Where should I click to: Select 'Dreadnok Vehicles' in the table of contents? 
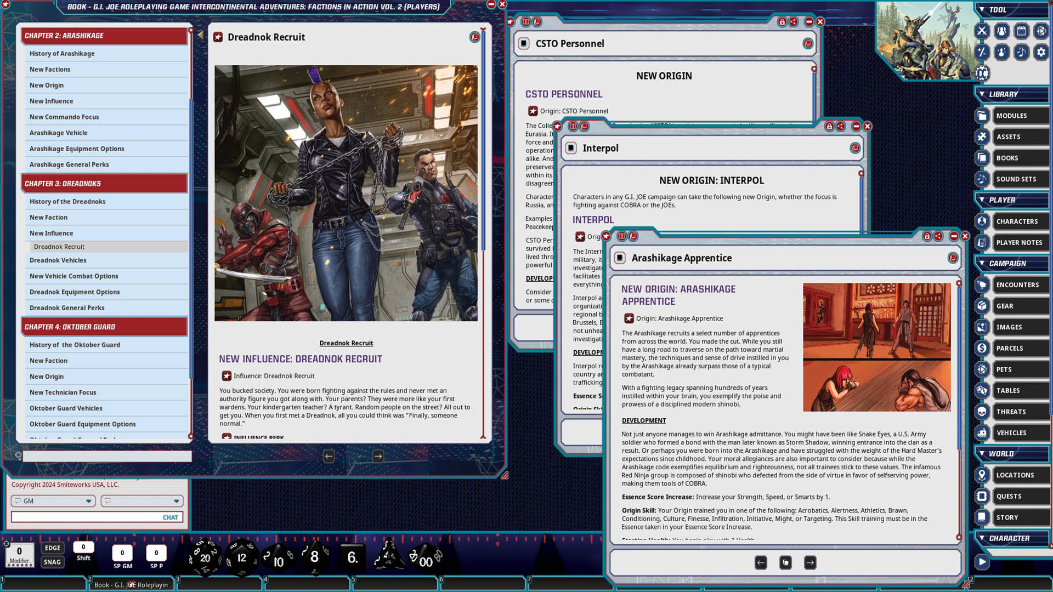coord(58,260)
